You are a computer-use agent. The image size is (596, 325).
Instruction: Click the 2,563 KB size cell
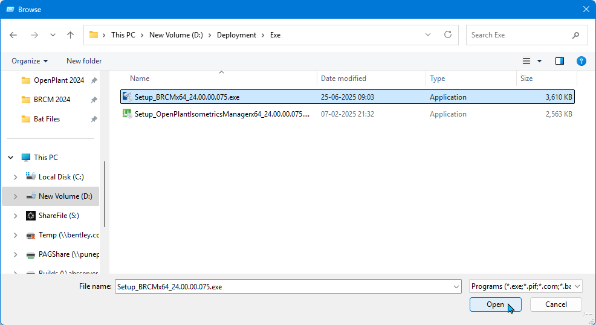tap(559, 114)
